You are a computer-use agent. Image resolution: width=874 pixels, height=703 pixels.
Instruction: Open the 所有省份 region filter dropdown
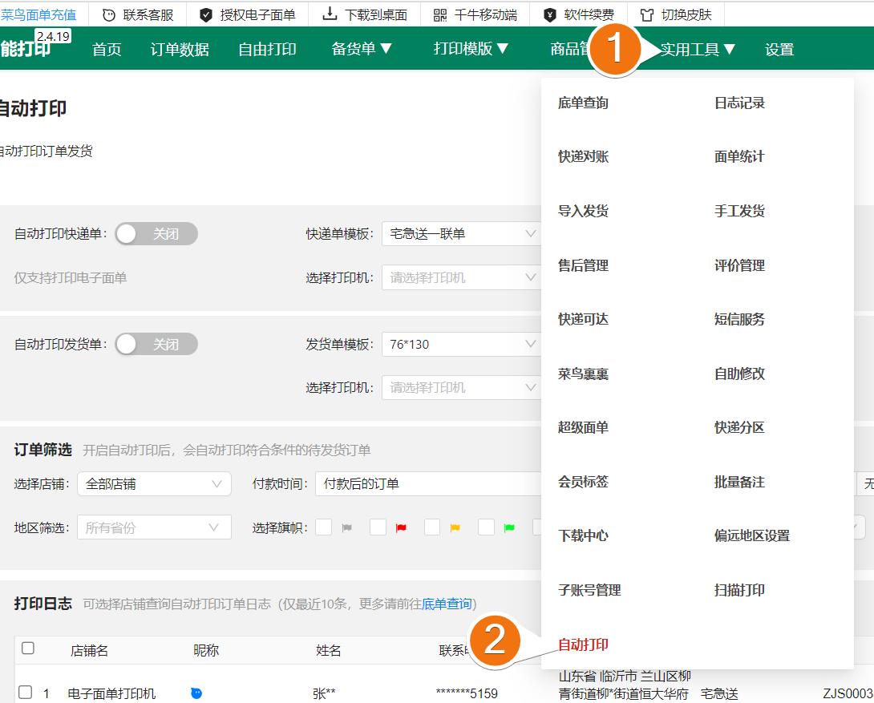(154, 527)
